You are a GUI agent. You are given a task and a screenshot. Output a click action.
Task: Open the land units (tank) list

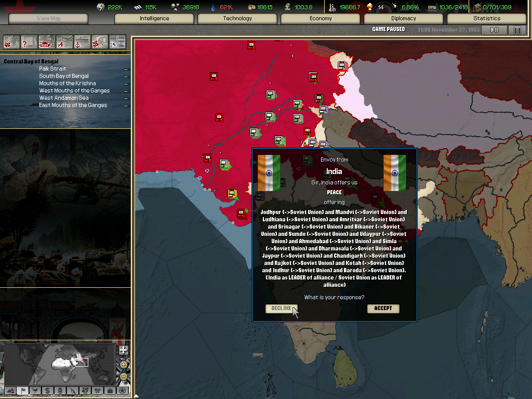coord(47,41)
